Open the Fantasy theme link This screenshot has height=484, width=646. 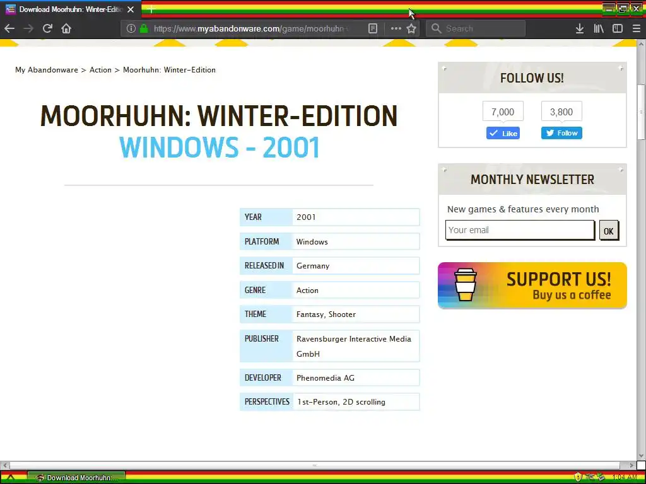coord(310,314)
